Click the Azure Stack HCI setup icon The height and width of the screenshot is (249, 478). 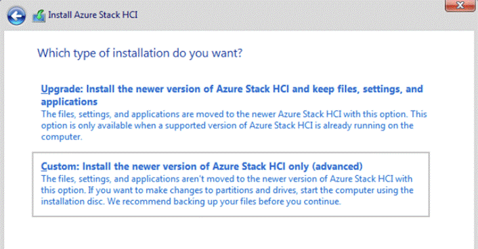pyautogui.click(x=39, y=16)
